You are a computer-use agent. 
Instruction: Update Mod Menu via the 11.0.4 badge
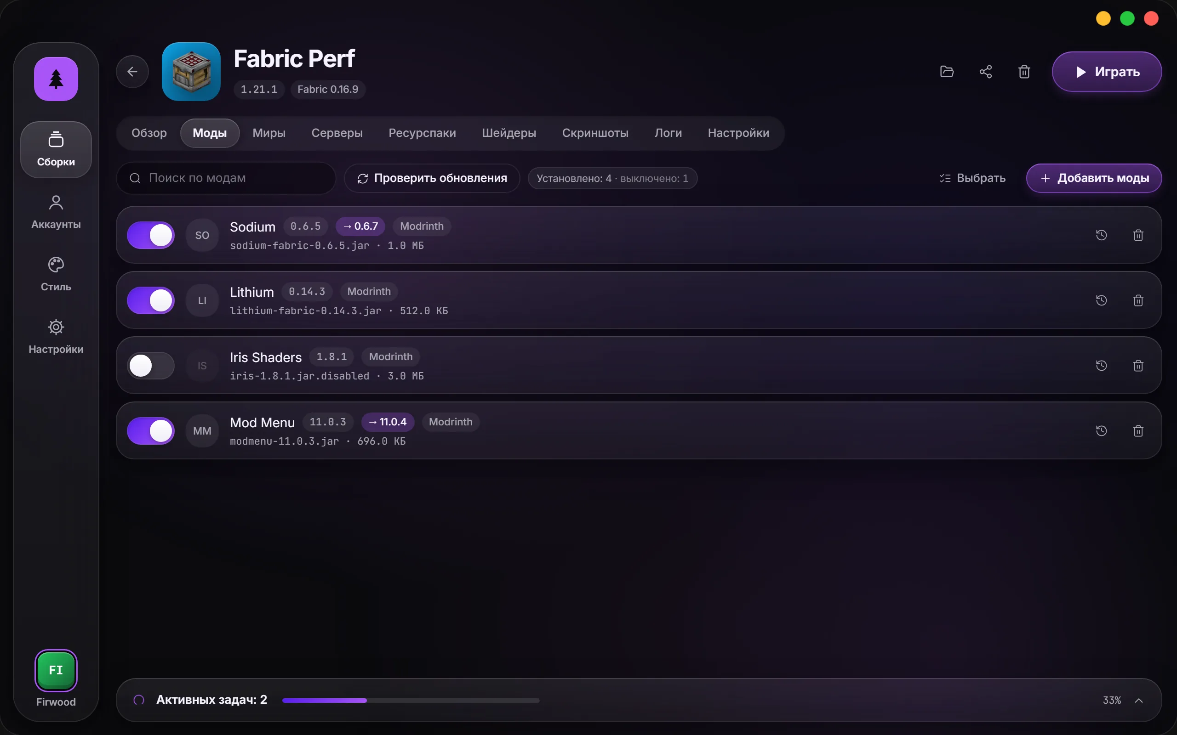pos(388,422)
